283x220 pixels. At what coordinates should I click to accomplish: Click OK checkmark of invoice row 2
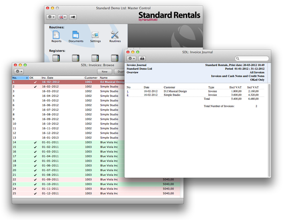(35, 87)
